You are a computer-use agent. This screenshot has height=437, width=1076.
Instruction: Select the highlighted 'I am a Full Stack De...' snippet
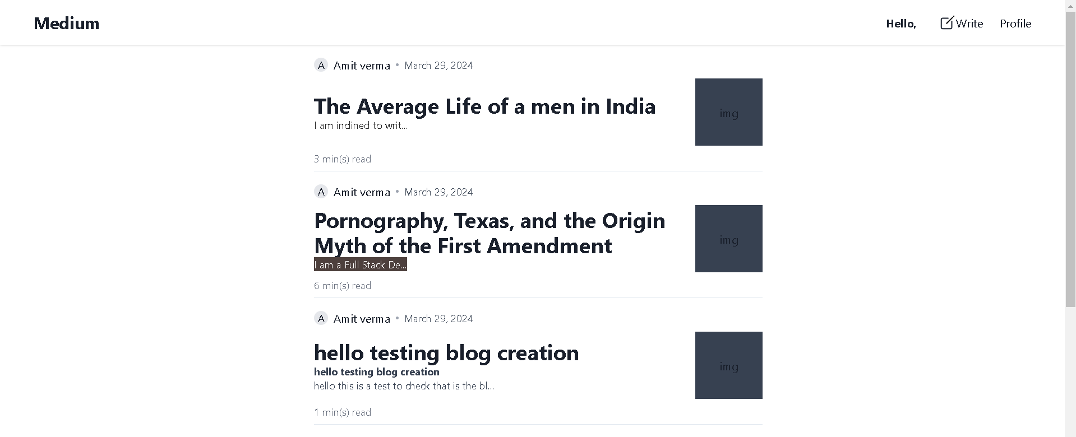coord(360,264)
